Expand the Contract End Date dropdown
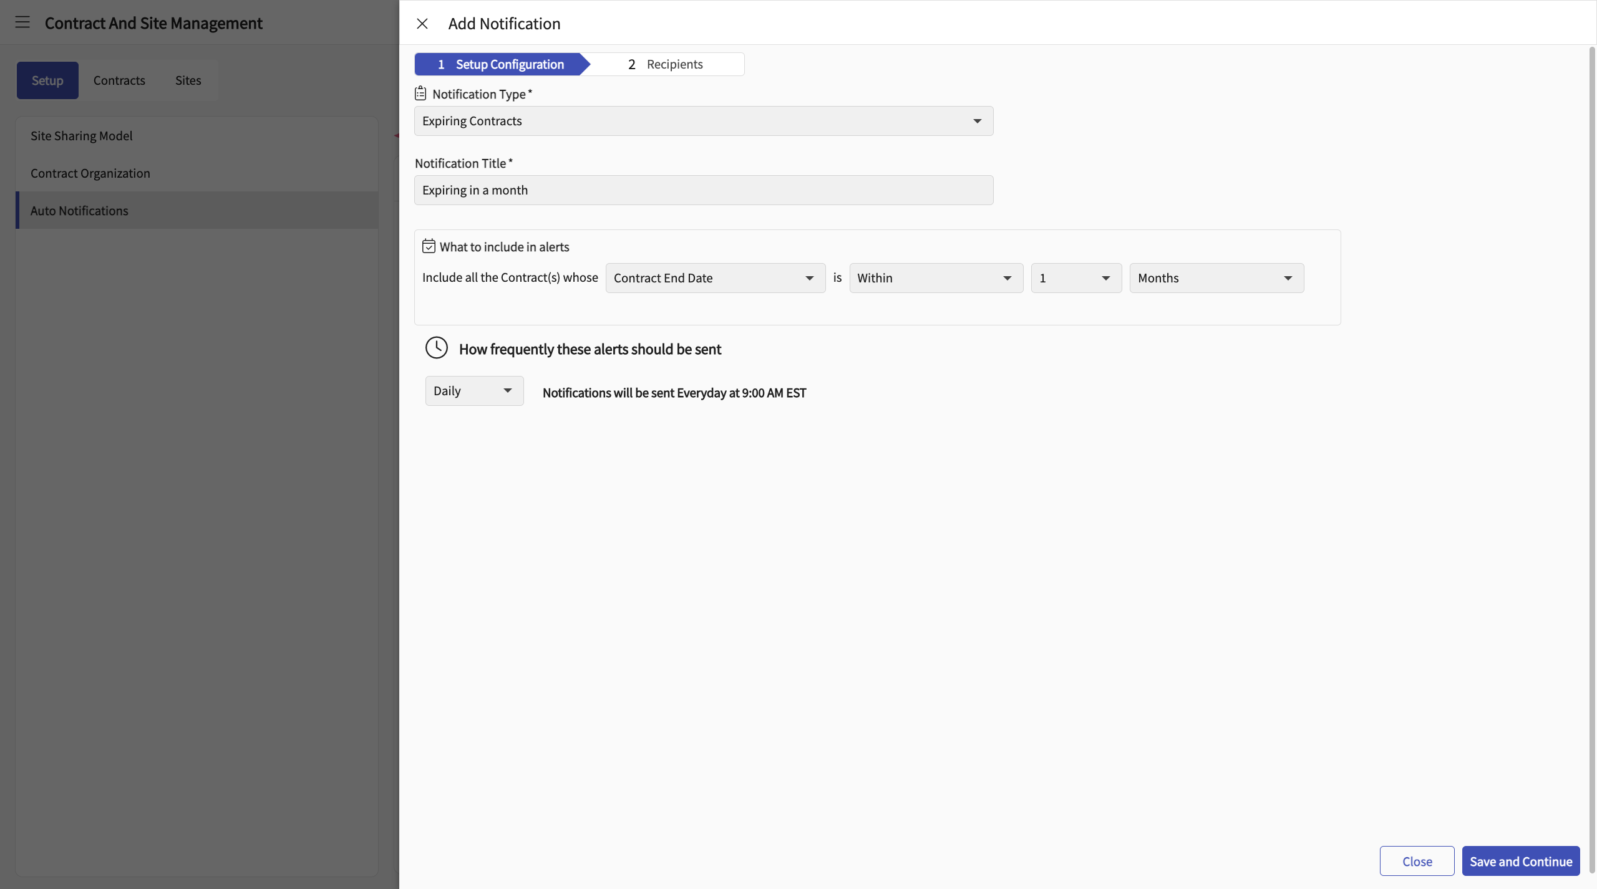The image size is (1597, 889). coord(715,278)
